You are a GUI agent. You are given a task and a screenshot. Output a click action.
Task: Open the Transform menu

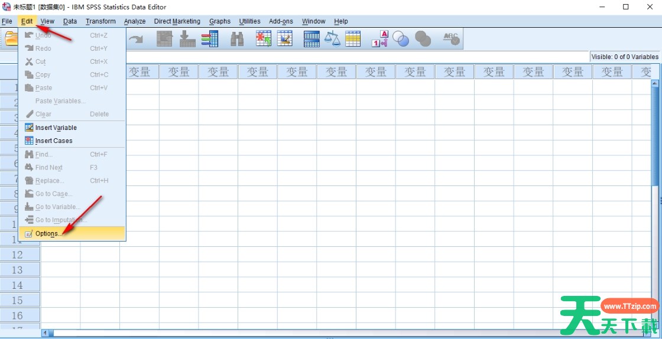click(x=100, y=21)
